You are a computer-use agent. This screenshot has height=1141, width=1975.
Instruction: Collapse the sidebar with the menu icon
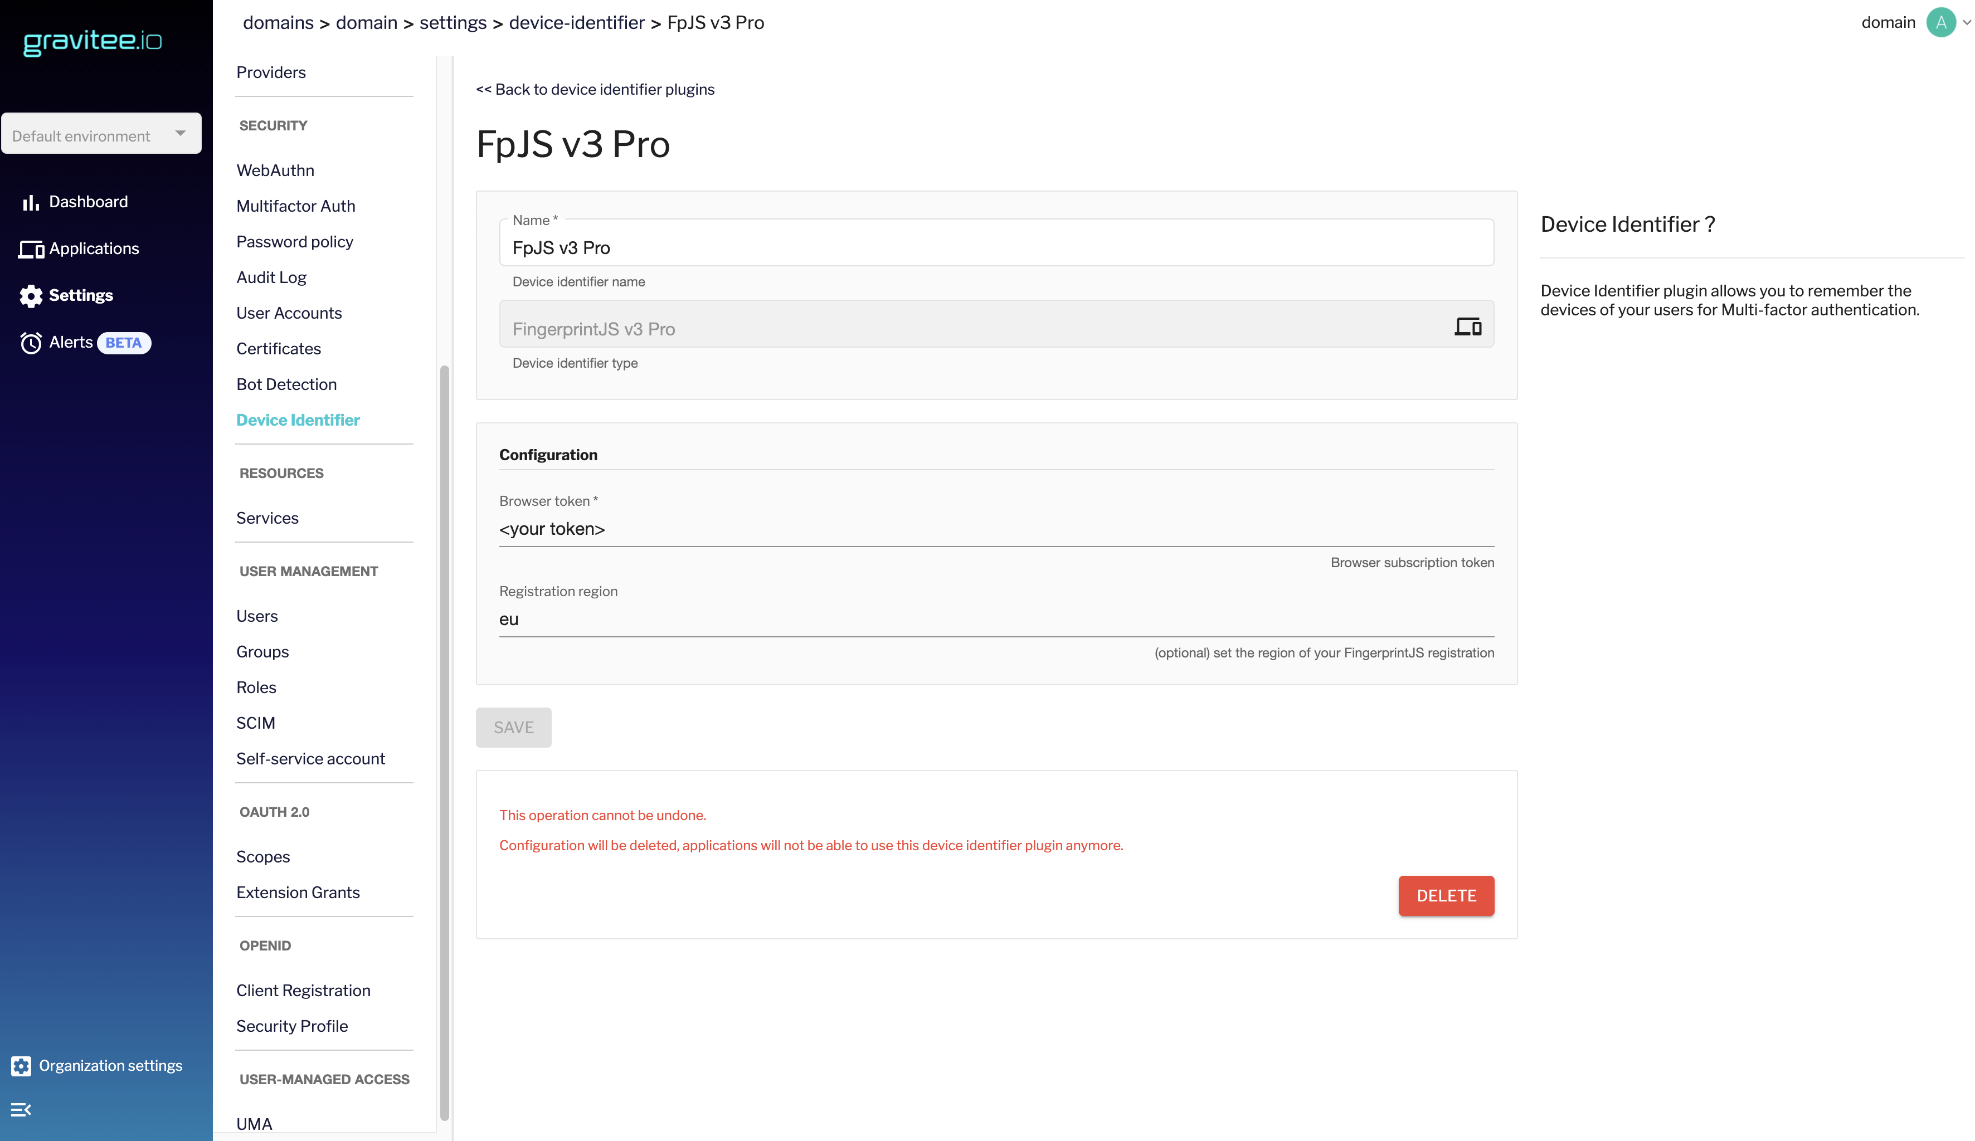21,1110
